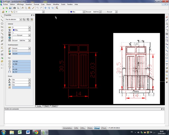Click the Eraser icon in right toolbar
169x135 pixels.
coord(167,17)
